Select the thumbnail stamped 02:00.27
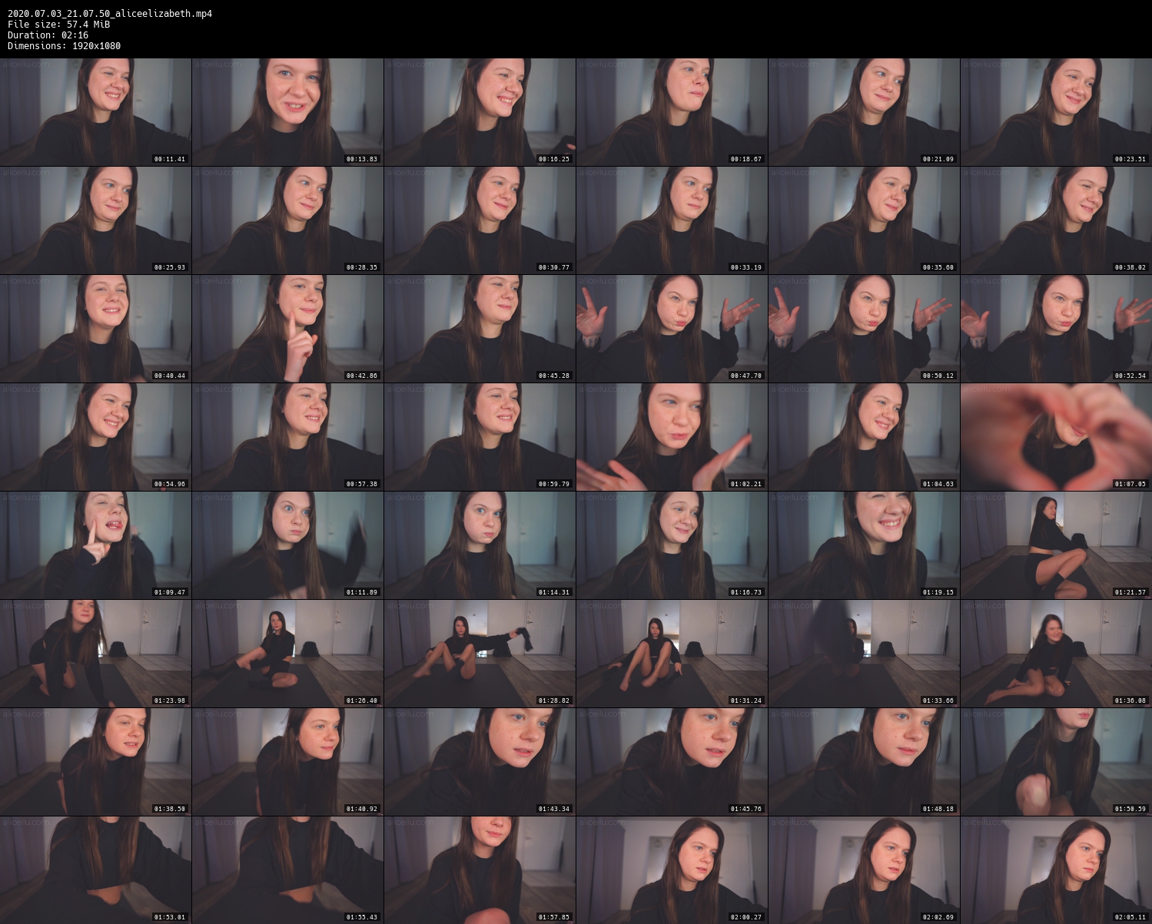 [x=672, y=869]
